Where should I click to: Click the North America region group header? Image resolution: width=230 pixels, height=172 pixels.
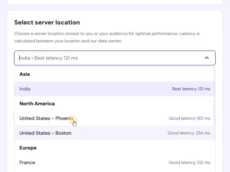coord(37,104)
